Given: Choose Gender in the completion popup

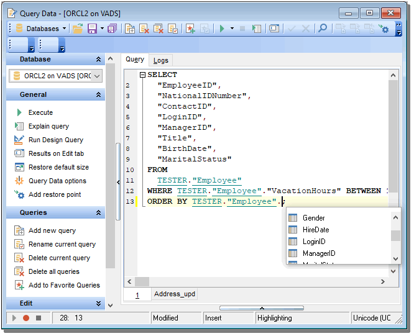Looking at the screenshot, I should coord(313,218).
